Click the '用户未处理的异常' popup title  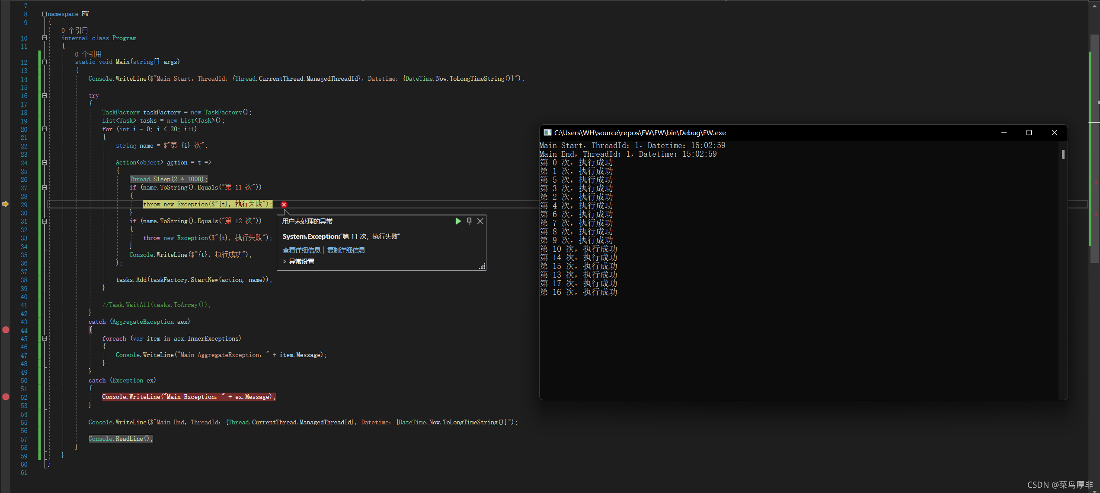click(307, 221)
